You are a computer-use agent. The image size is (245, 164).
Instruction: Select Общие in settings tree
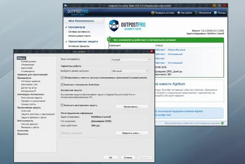(21, 58)
